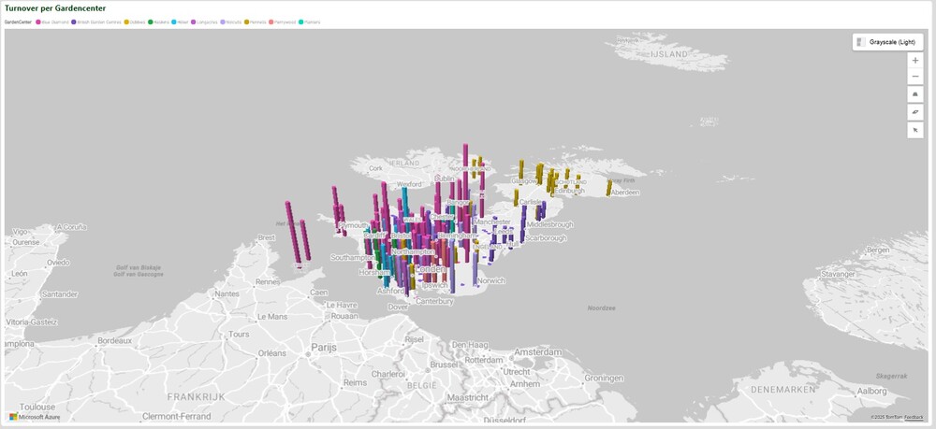Click the Grayscale style thumbnail icon
The width and height of the screenshot is (936, 429).
pos(861,42)
